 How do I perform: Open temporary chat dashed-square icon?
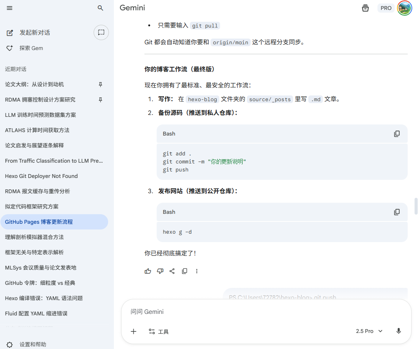click(101, 32)
